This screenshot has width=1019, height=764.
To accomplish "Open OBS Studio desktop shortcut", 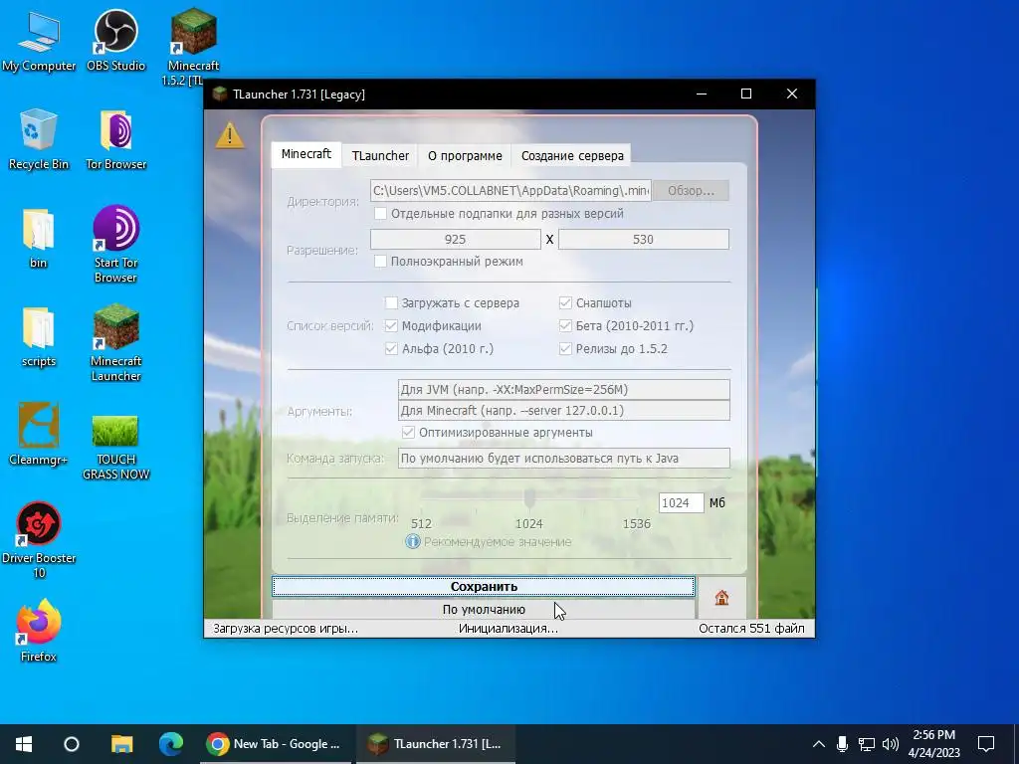I will point(115,42).
